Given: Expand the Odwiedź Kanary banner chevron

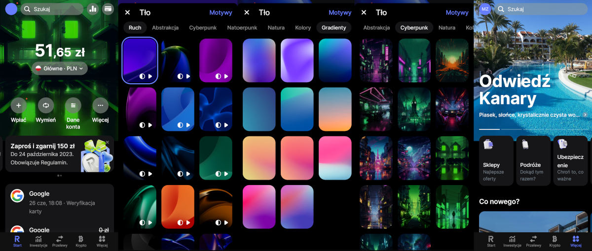Looking at the screenshot, I should point(585,115).
